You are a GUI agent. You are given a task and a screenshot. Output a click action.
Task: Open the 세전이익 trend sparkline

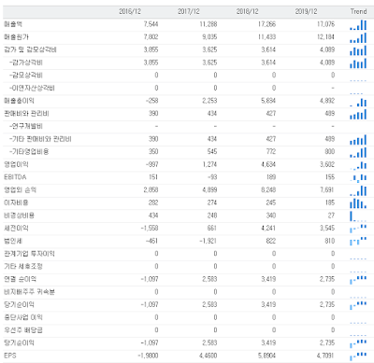coord(358,229)
